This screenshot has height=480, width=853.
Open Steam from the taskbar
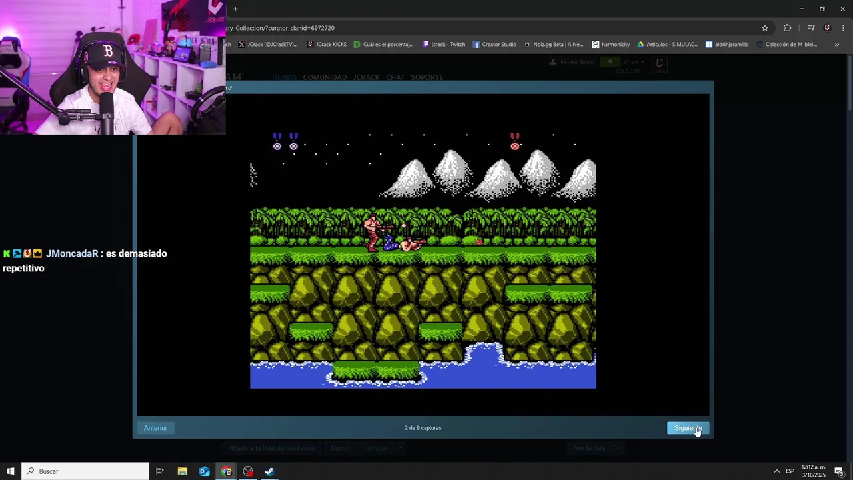pos(269,471)
